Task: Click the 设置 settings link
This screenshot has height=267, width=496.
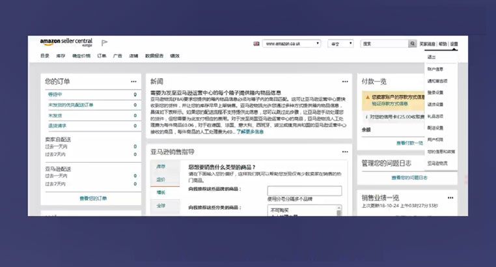Action: click(x=454, y=44)
